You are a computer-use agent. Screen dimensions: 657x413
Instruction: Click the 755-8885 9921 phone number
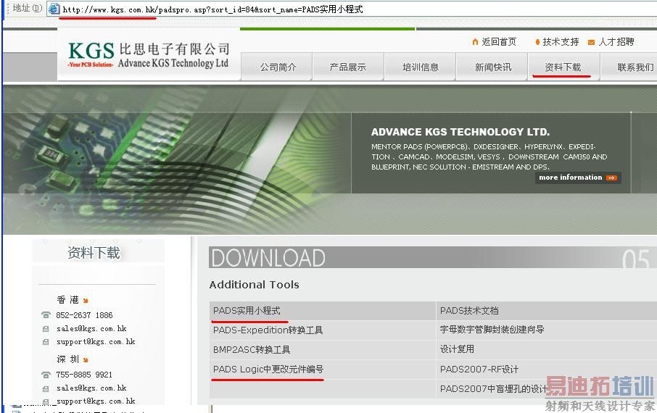point(84,375)
